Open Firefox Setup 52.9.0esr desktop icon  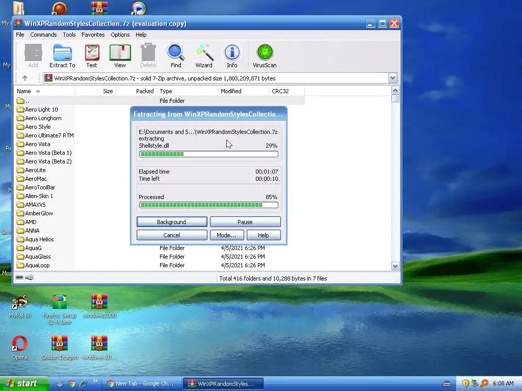[60, 309]
